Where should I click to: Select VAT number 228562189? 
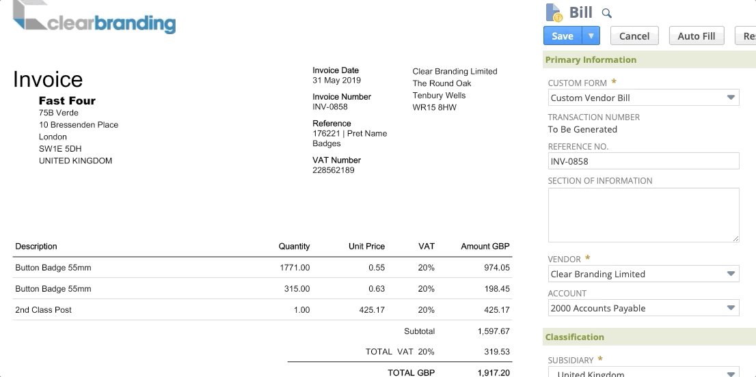coord(333,170)
